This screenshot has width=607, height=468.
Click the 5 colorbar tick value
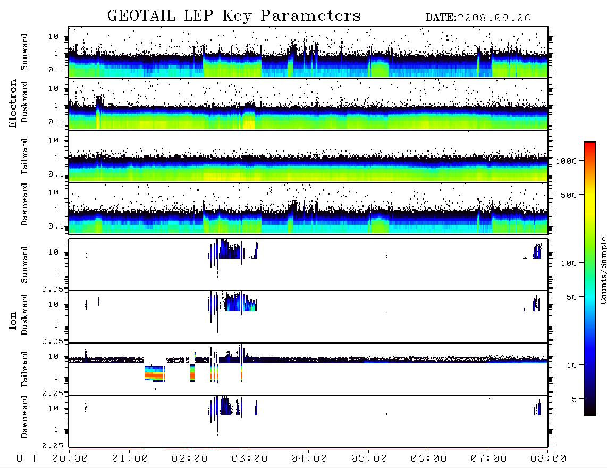click(574, 399)
